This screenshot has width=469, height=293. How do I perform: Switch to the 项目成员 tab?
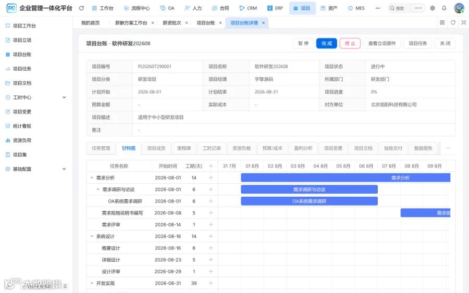156,148
